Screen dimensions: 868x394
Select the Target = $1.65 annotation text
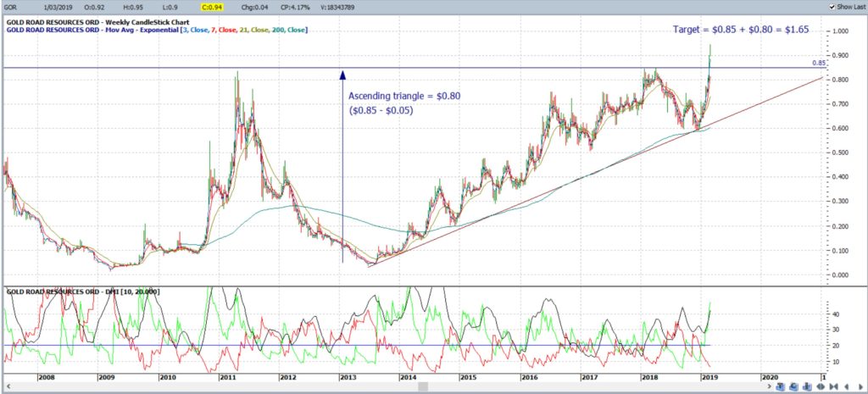(741, 30)
